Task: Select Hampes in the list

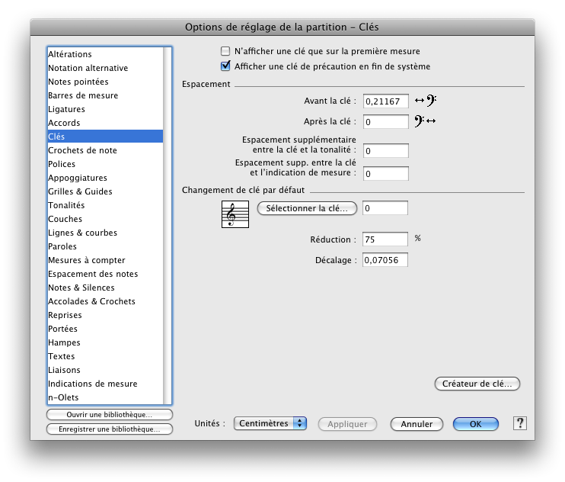Action: click(105, 342)
